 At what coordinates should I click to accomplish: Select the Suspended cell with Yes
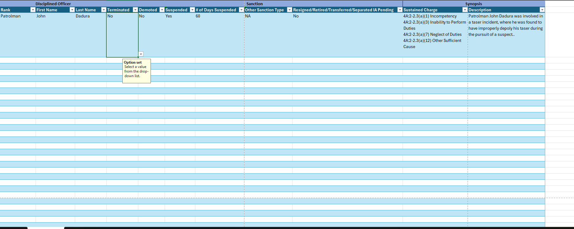coord(180,35)
